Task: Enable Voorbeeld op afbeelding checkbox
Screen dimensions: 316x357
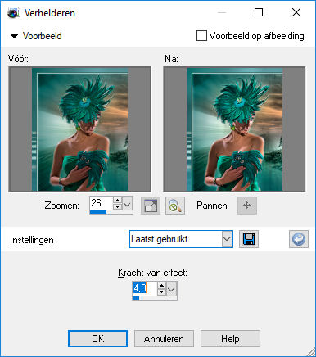Action: 201,36
